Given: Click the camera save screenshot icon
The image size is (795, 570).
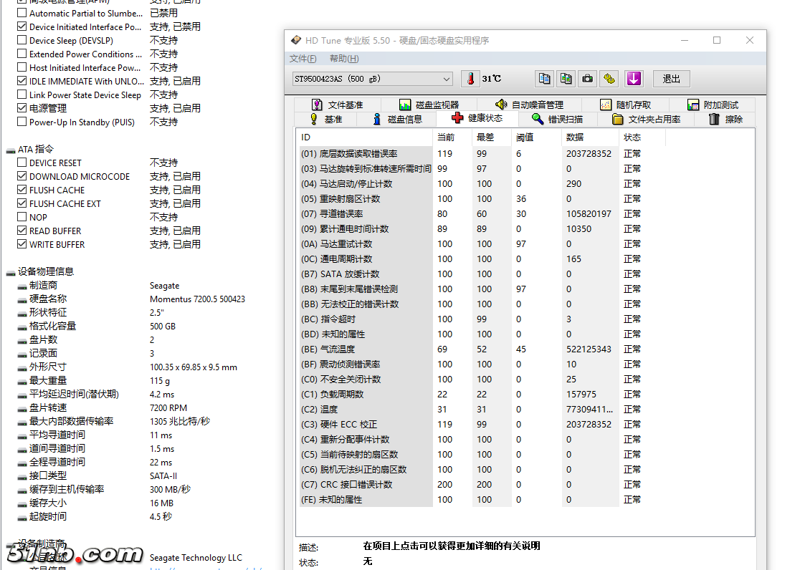Looking at the screenshot, I should pyautogui.click(x=588, y=79).
